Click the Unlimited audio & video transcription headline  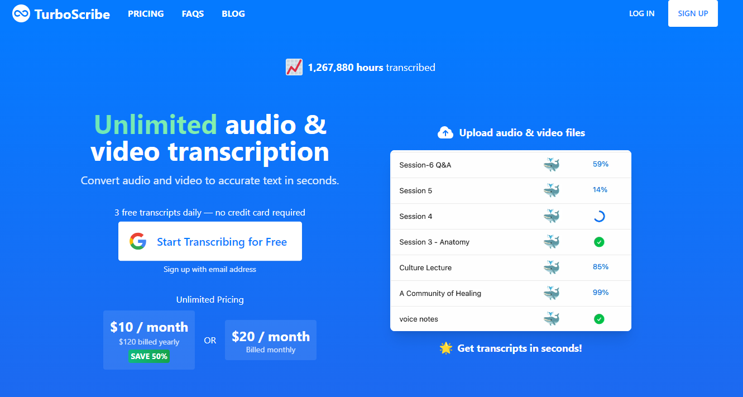(210, 138)
